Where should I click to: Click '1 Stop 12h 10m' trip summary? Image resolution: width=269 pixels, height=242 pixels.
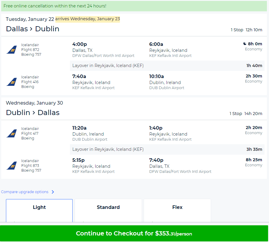246,30
